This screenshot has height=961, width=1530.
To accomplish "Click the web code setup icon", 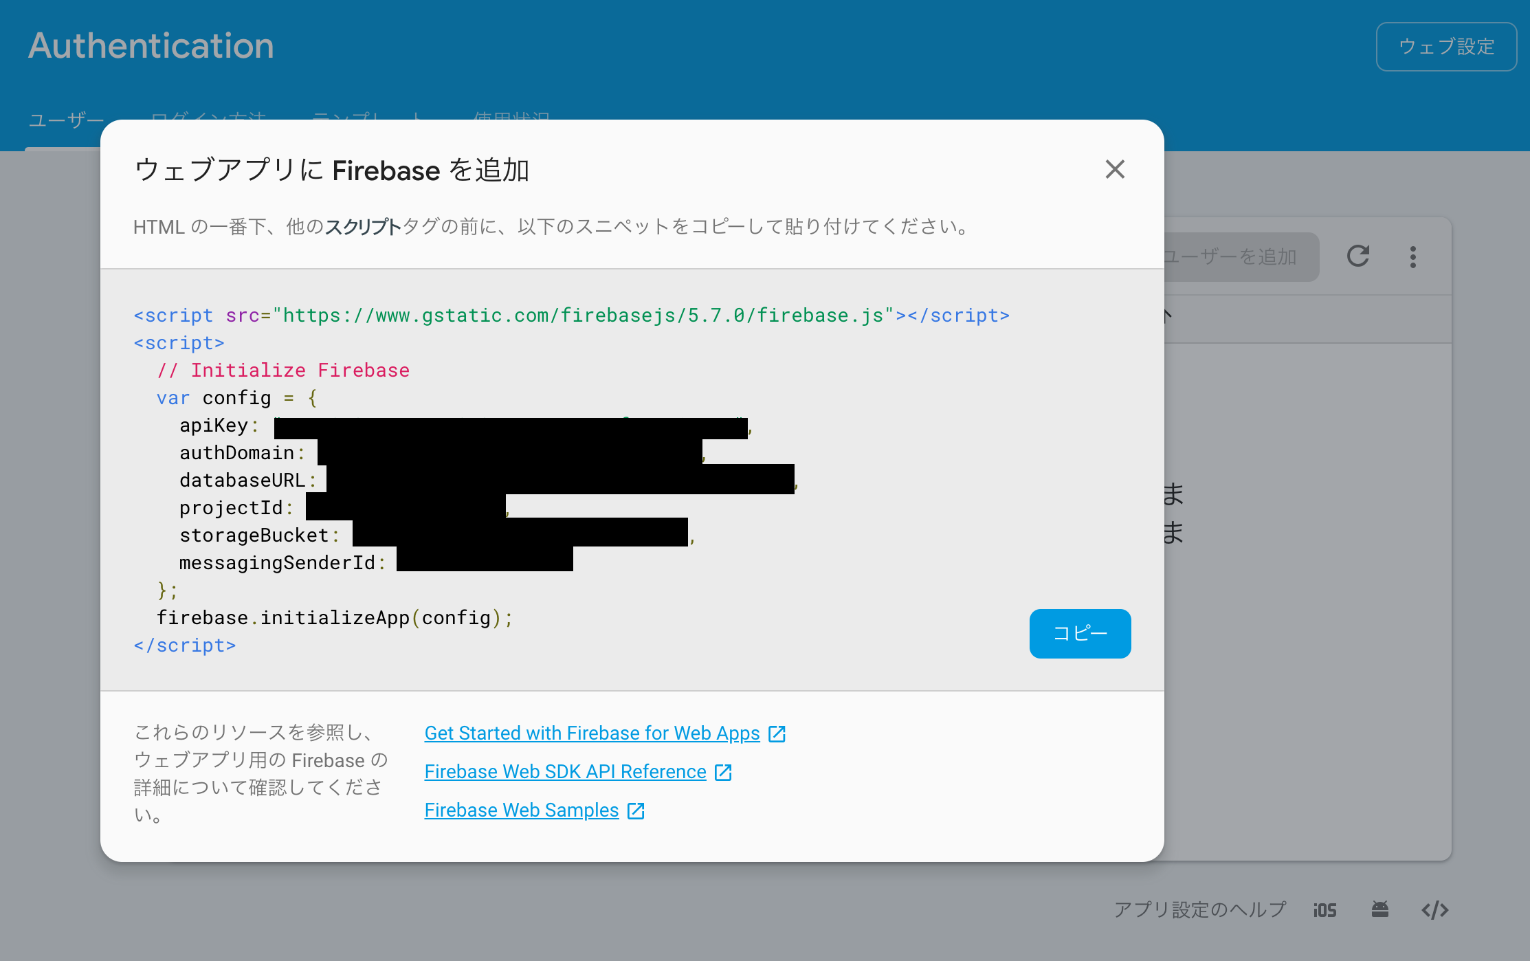I will (1434, 910).
